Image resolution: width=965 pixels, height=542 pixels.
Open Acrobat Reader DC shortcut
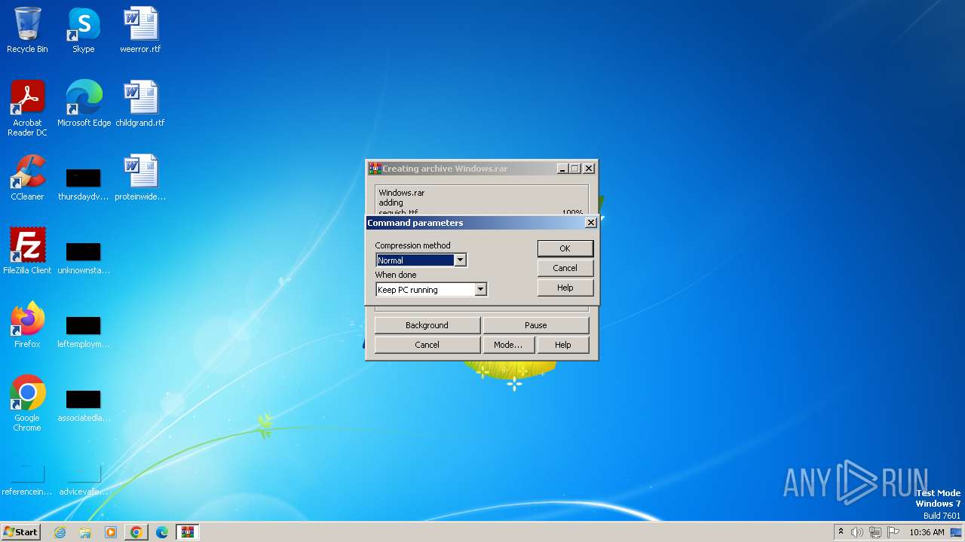point(27,108)
